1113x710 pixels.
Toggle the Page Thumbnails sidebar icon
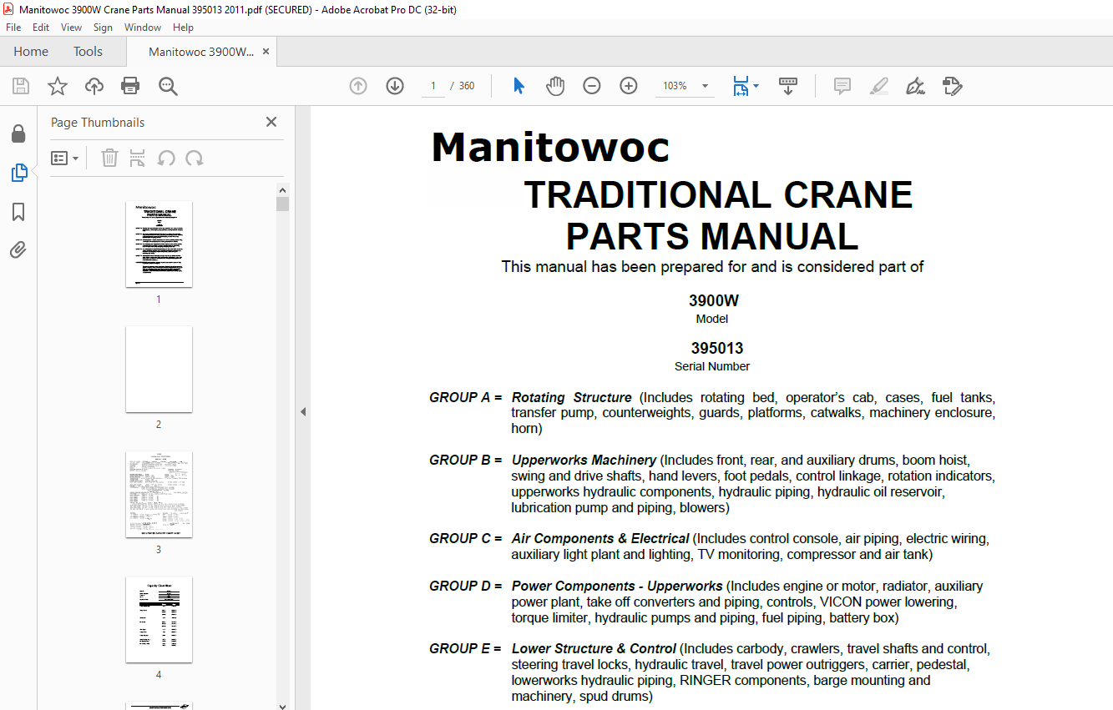18,173
